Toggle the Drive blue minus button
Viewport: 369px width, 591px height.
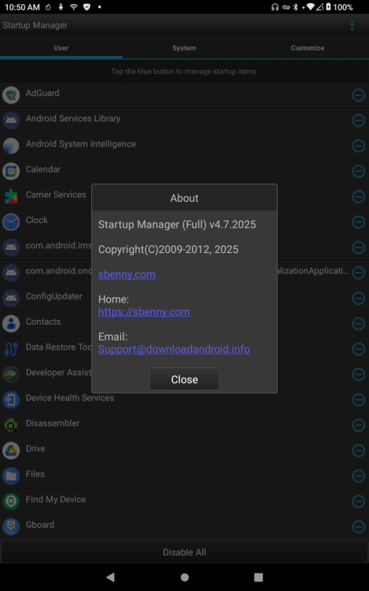click(x=359, y=451)
